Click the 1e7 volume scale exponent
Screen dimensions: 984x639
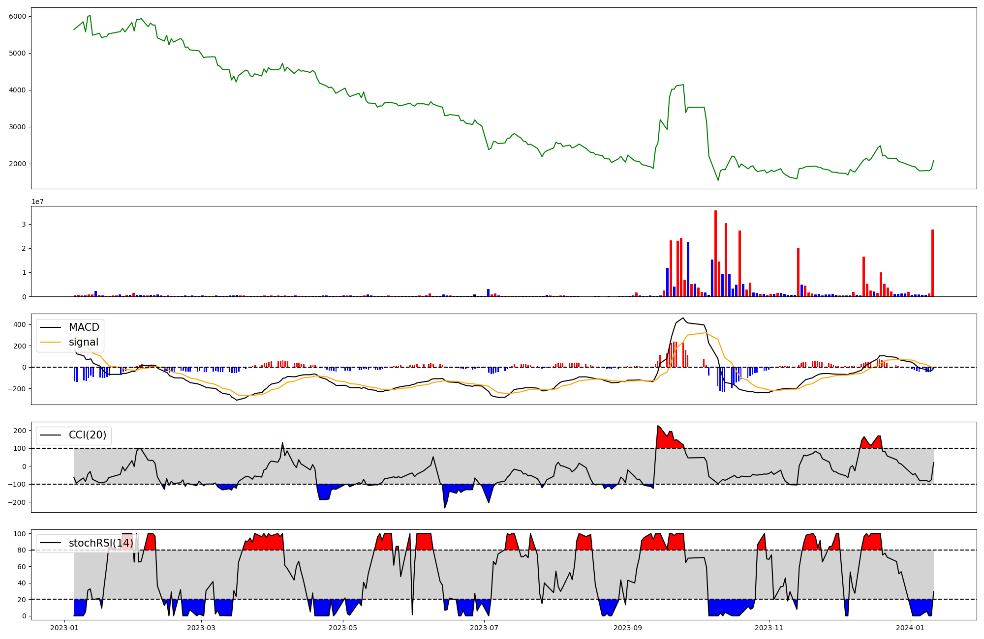tap(37, 202)
